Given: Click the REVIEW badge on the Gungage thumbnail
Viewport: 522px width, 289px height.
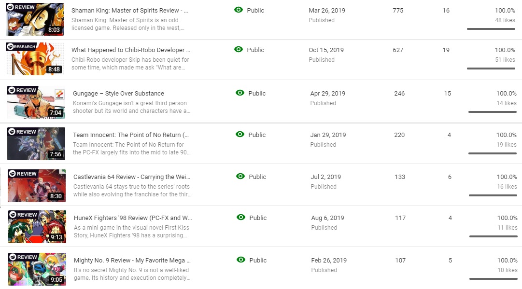Looking at the screenshot, I should pos(23,90).
